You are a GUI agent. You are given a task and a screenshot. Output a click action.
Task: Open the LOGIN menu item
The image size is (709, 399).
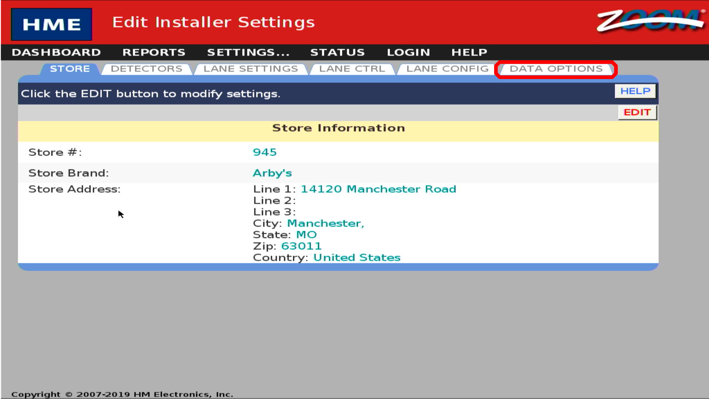click(x=408, y=52)
